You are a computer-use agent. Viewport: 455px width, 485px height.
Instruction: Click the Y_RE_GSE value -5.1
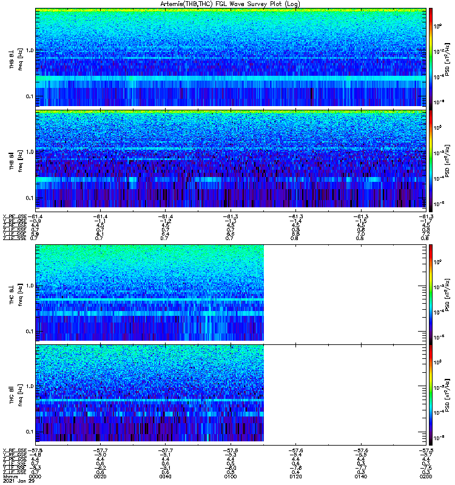165,455
